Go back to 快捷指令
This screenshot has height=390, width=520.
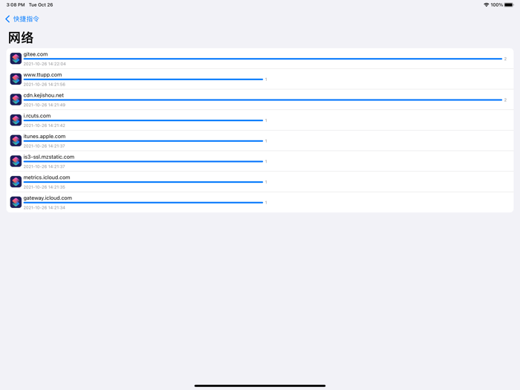pyautogui.click(x=26, y=19)
